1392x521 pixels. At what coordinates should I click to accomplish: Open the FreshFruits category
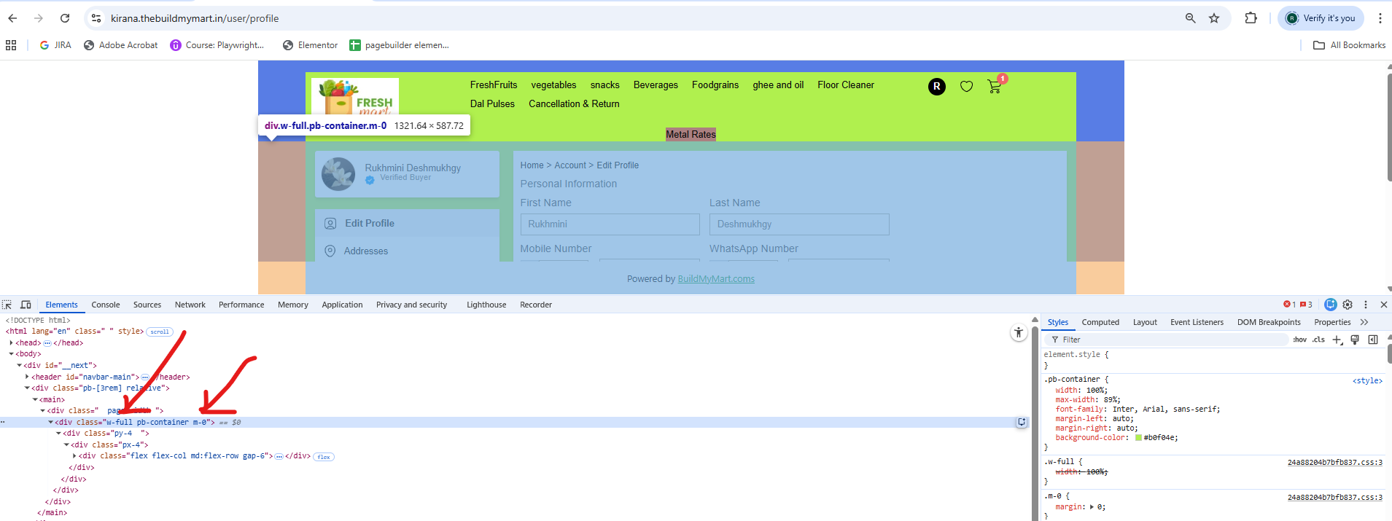(x=494, y=85)
